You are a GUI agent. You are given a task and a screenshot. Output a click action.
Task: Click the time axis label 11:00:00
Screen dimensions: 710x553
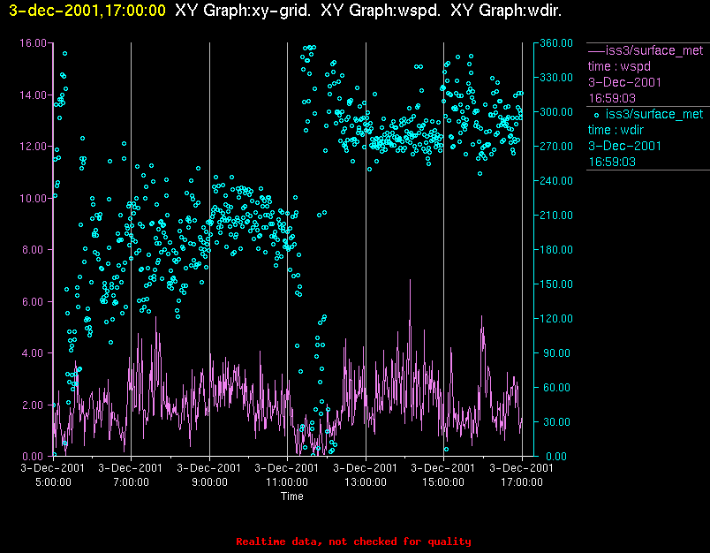tap(287, 482)
